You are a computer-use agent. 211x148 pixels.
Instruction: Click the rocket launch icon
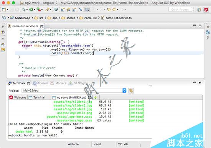click(x=47, y=10)
